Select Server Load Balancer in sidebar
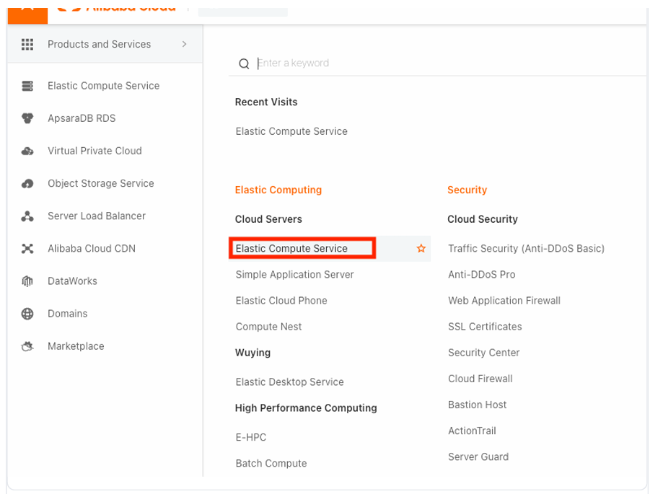The height and width of the screenshot is (494, 650). [x=97, y=216]
